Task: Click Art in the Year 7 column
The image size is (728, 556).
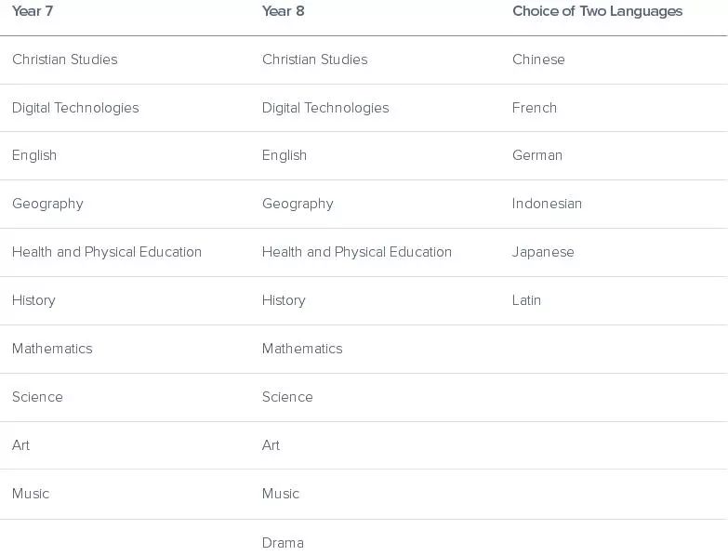Action: click(20, 445)
